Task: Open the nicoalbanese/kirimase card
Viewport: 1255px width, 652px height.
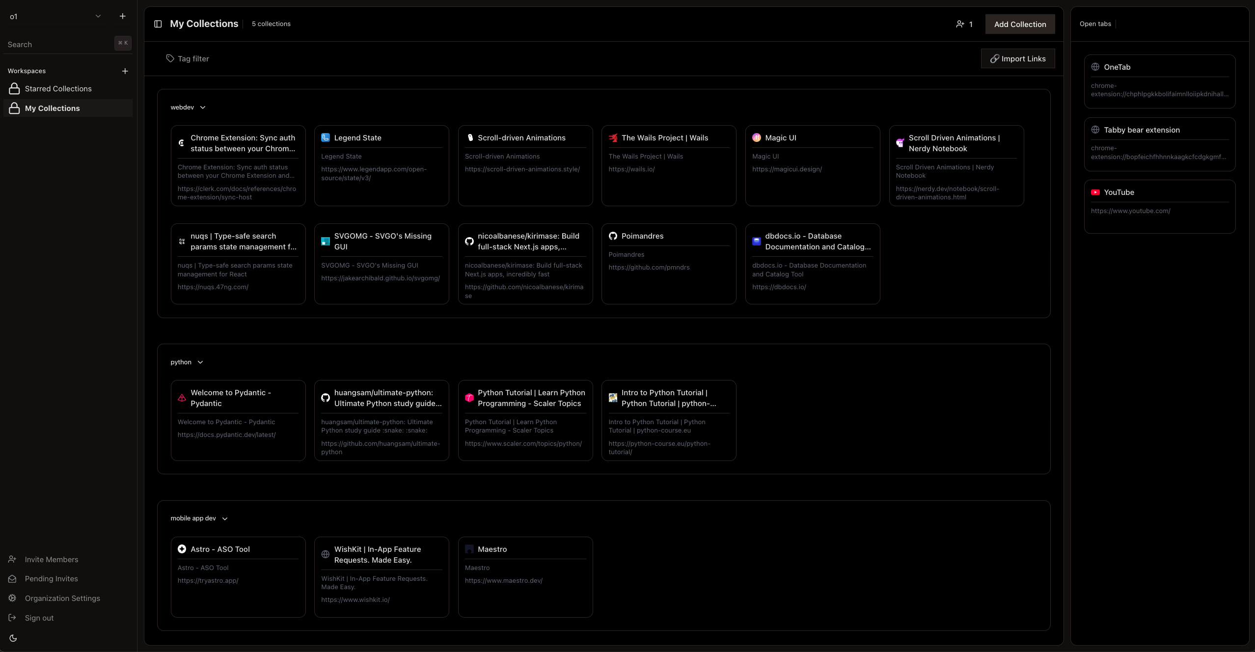Action: pyautogui.click(x=525, y=264)
